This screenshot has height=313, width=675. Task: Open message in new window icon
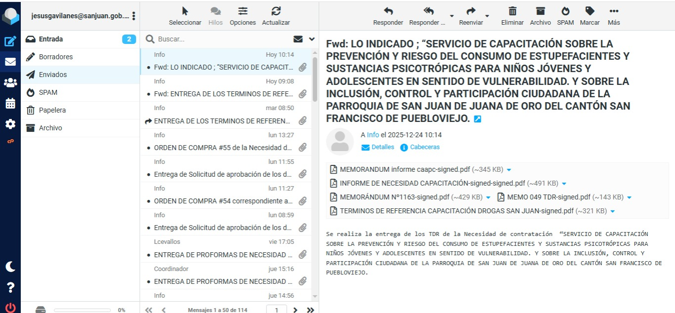click(x=477, y=119)
